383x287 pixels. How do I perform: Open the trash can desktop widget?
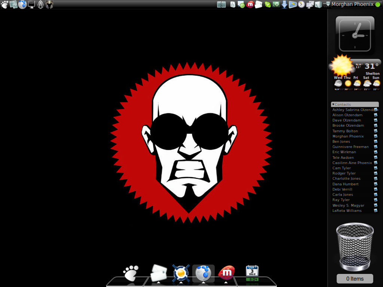pos(355,247)
